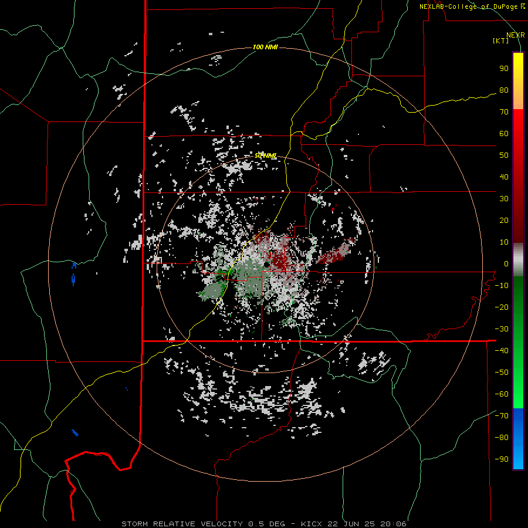
Task: Click the -80 value on velocity scale
Action: (x=502, y=438)
